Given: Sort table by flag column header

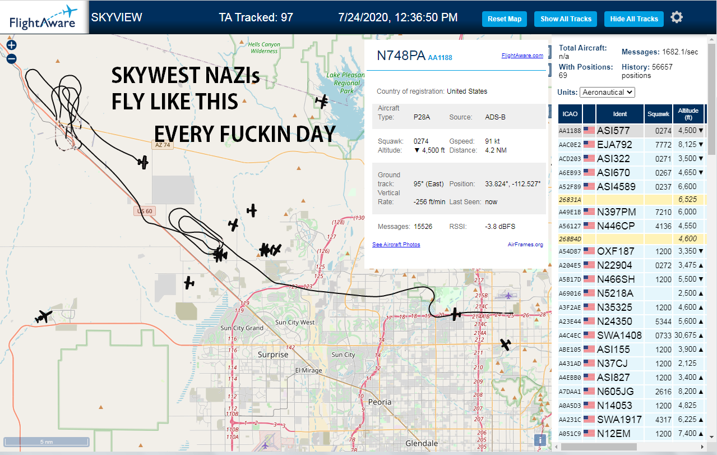Looking at the screenshot, I should [589, 114].
